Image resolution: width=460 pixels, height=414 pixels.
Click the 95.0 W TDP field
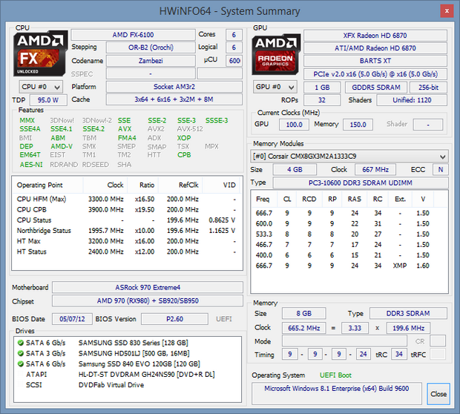[48, 100]
